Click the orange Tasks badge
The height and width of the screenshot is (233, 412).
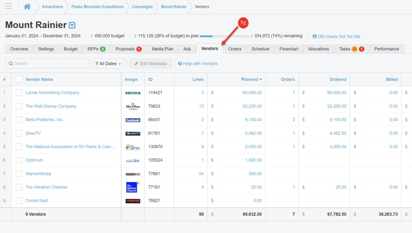(355, 49)
